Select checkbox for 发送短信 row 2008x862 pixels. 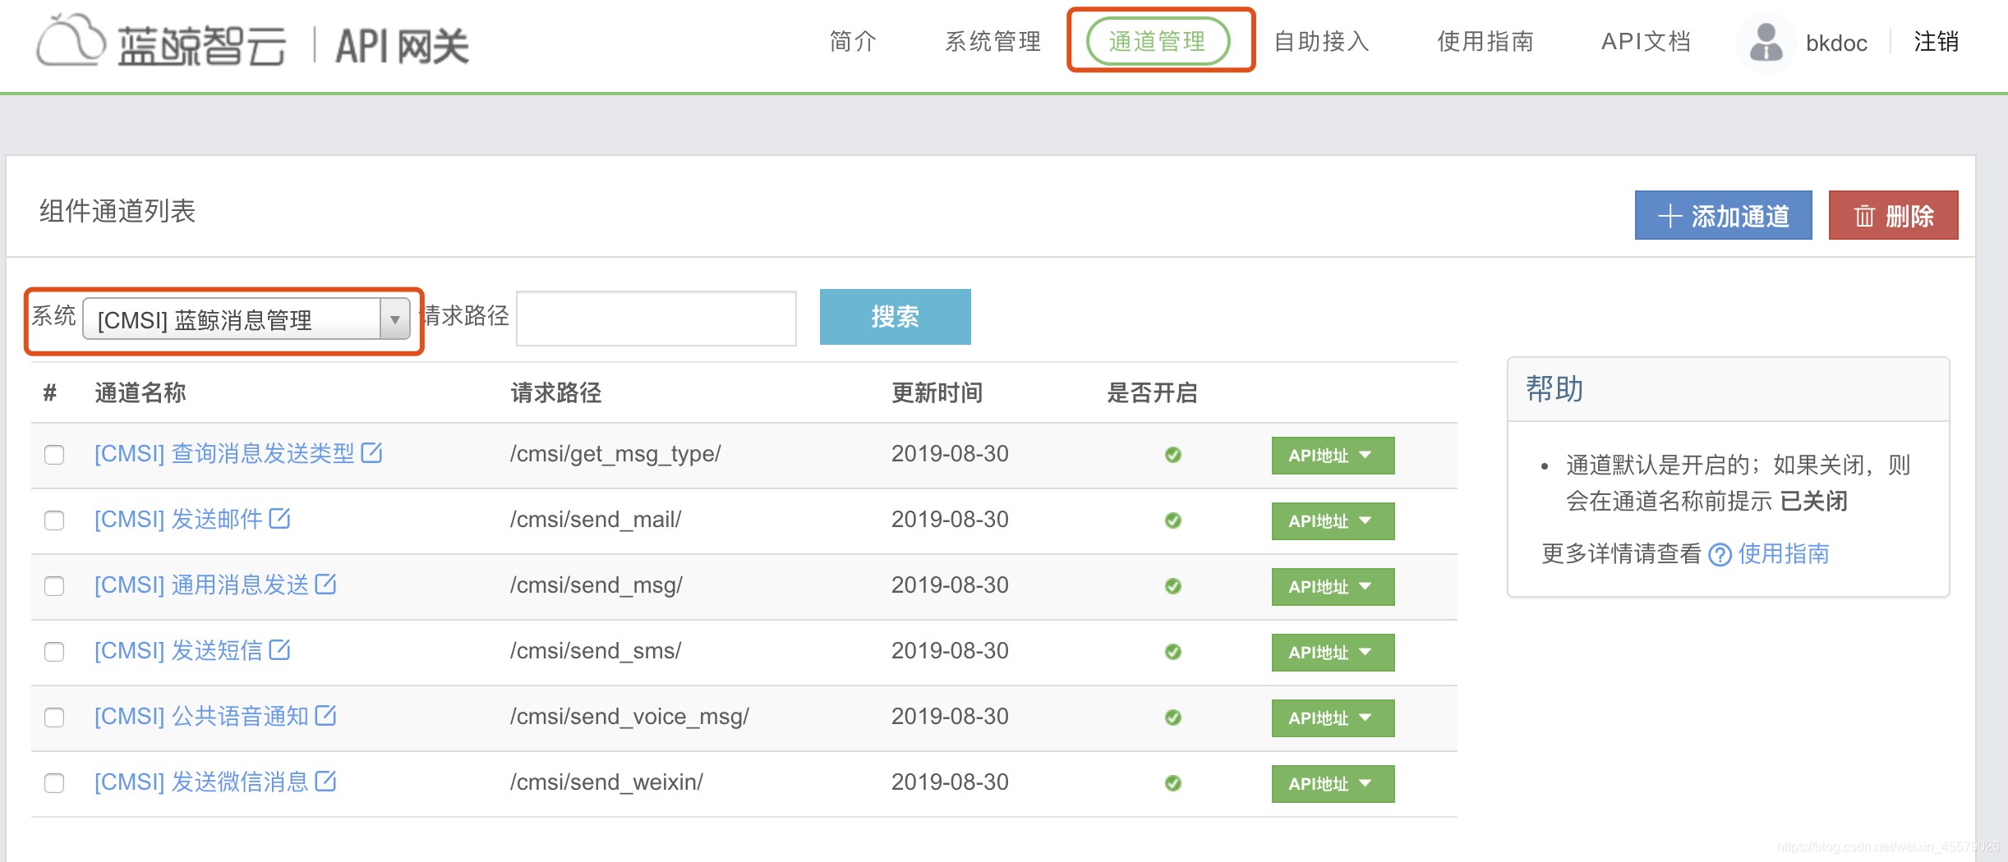tap(54, 652)
